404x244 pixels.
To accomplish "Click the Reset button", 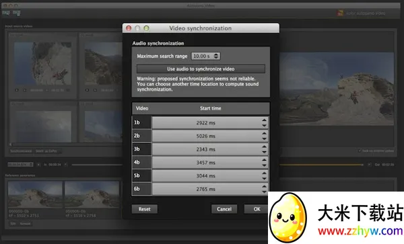I will coord(145,209).
